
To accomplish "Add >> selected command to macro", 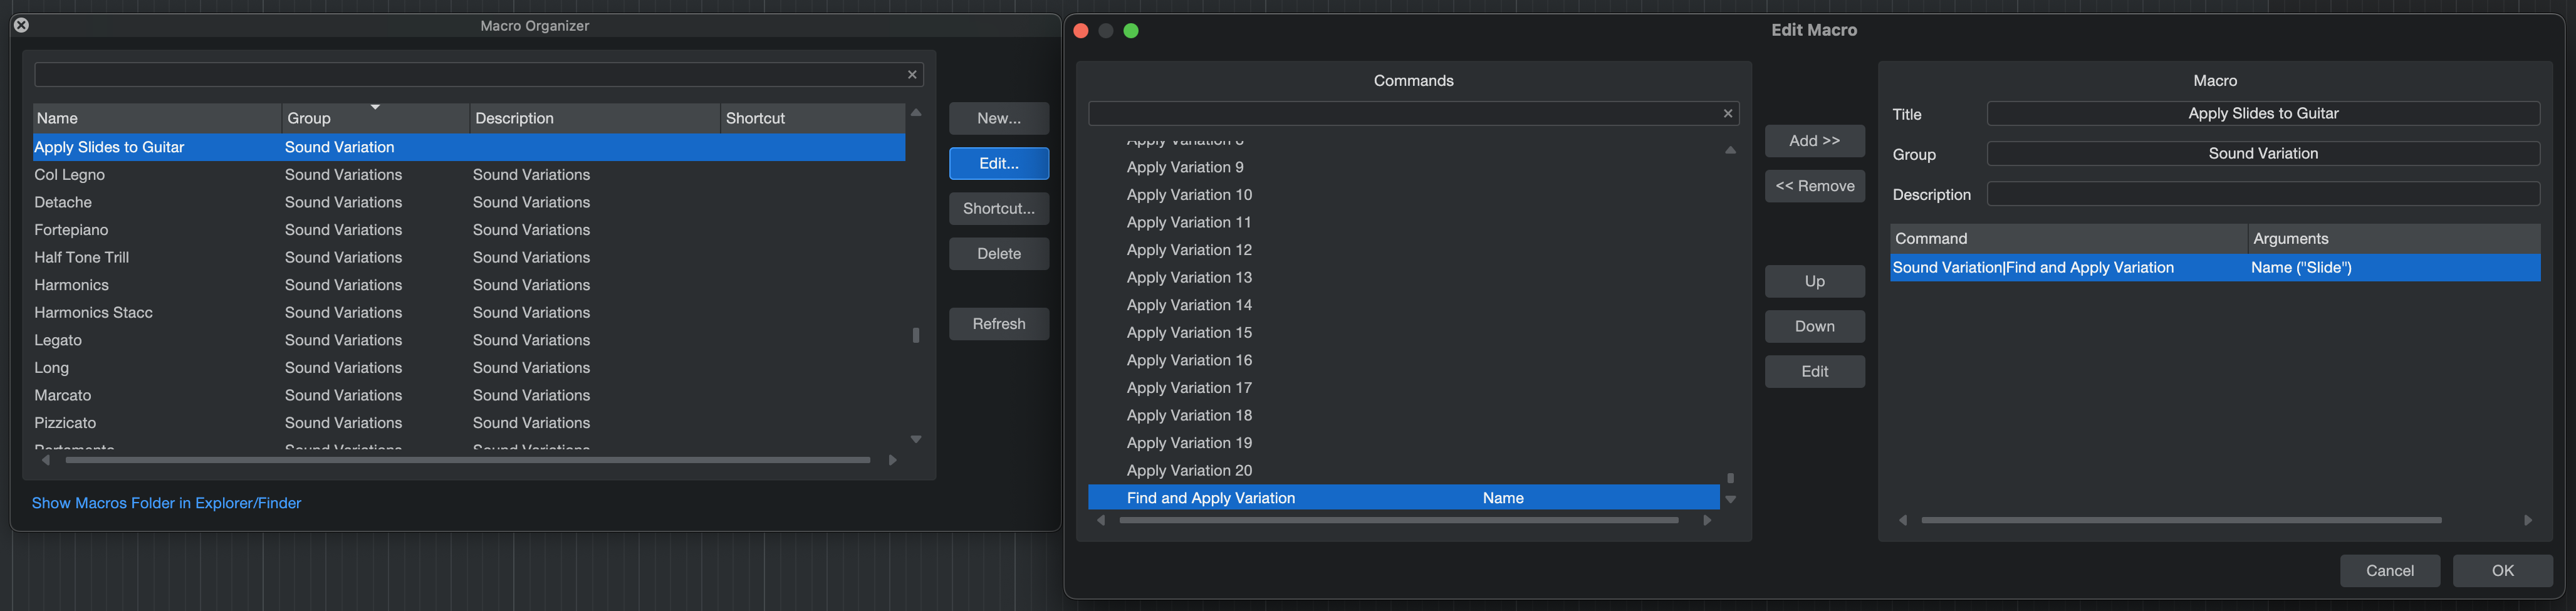I will (1814, 141).
